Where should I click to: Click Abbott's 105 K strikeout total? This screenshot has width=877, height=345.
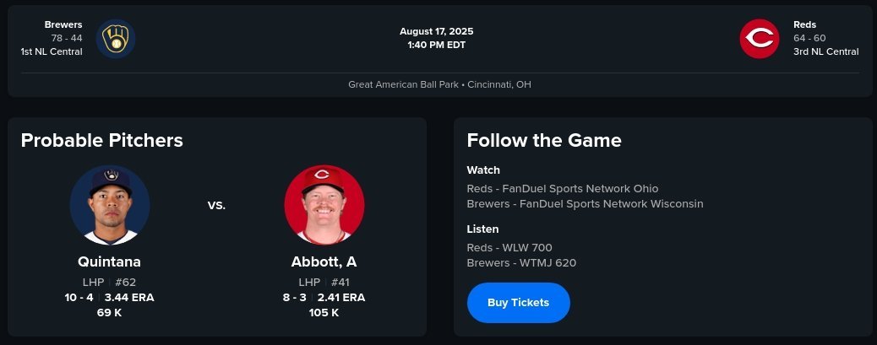pos(324,312)
